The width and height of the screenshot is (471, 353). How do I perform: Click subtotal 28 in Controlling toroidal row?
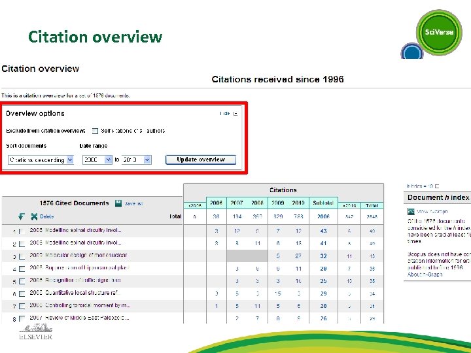pyautogui.click(x=323, y=306)
